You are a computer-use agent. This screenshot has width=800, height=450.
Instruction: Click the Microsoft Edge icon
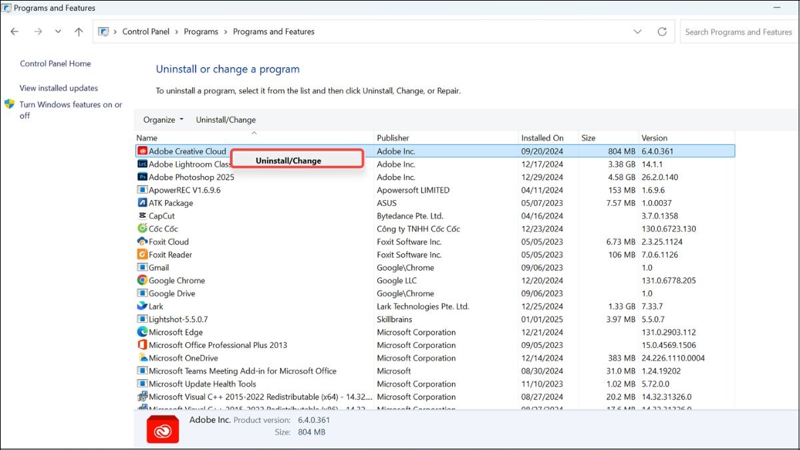click(x=142, y=332)
